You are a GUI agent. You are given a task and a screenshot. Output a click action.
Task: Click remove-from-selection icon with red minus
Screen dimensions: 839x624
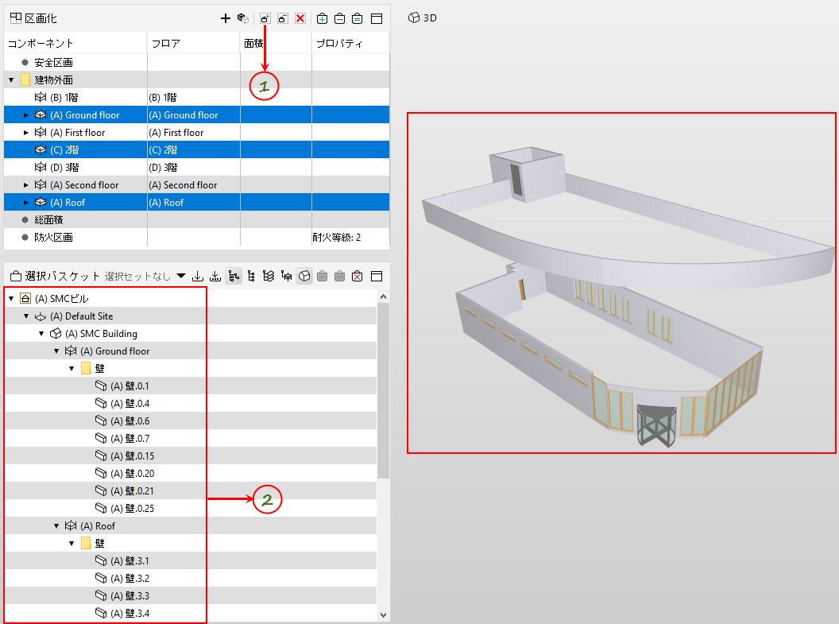tap(283, 19)
